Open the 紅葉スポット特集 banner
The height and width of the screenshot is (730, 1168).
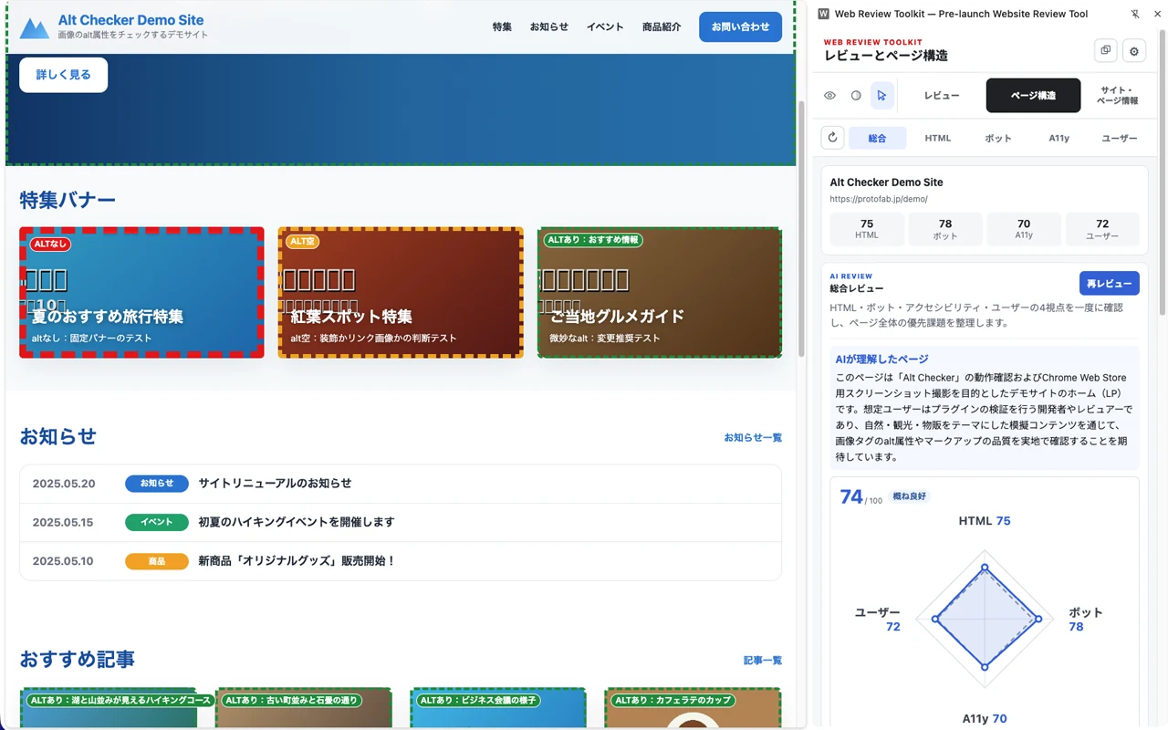[401, 292]
